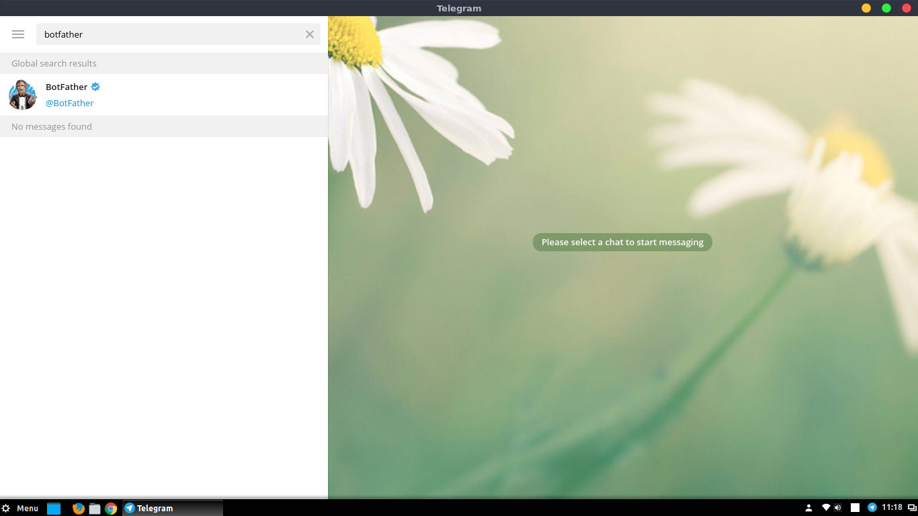The width and height of the screenshot is (918, 516).
Task: Click the BotFather avatar picture
Action: pos(22,95)
